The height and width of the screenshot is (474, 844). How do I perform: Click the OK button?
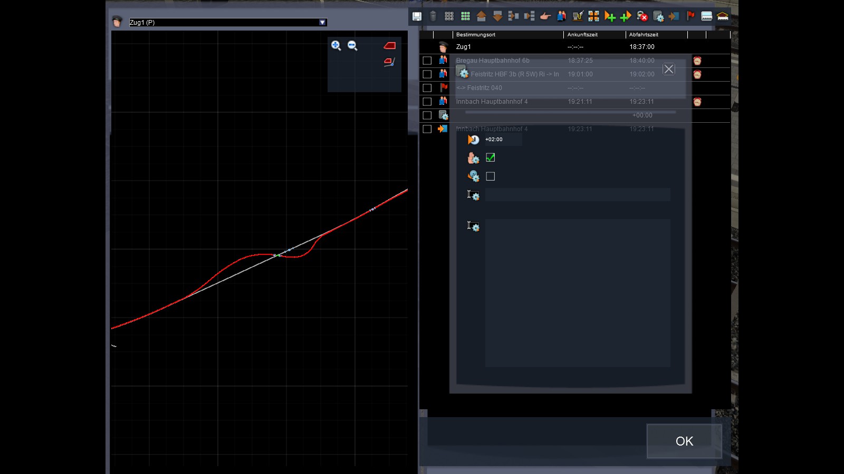coord(684,441)
